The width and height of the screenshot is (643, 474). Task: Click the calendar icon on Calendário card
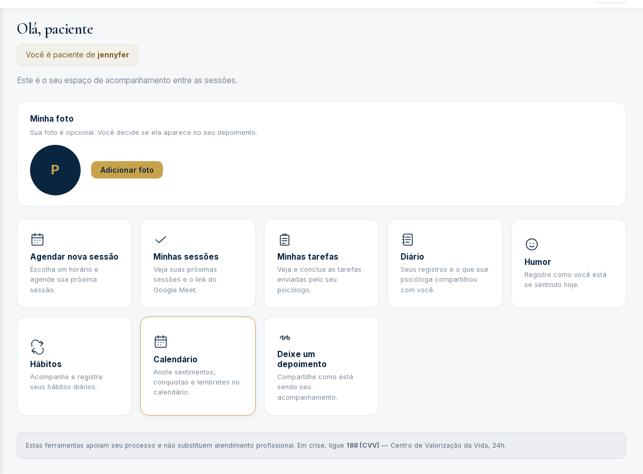[x=161, y=342]
